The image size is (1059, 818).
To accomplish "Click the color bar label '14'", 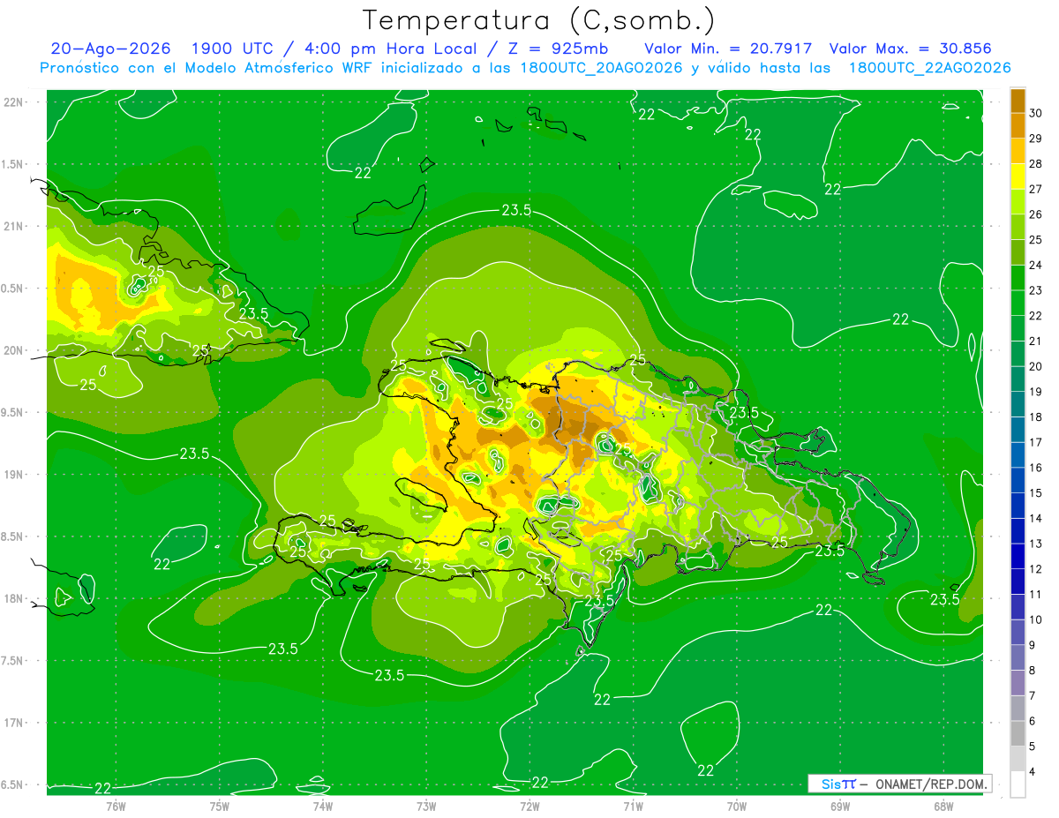I will 1035,518.
